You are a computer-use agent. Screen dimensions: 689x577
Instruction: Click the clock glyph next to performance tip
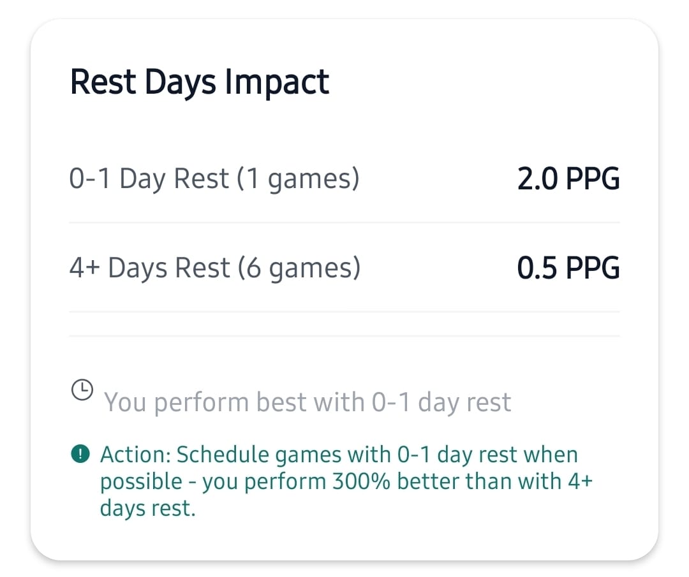[x=82, y=389]
